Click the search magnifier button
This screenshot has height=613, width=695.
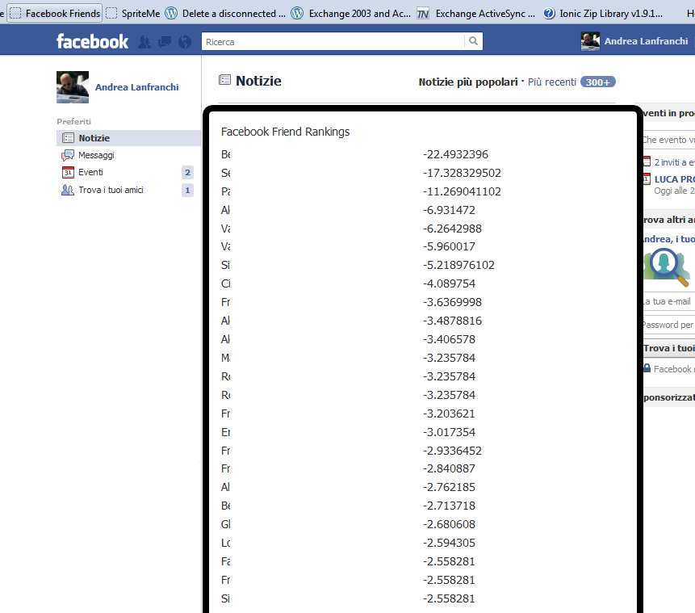pyautogui.click(x=473, y=41)
